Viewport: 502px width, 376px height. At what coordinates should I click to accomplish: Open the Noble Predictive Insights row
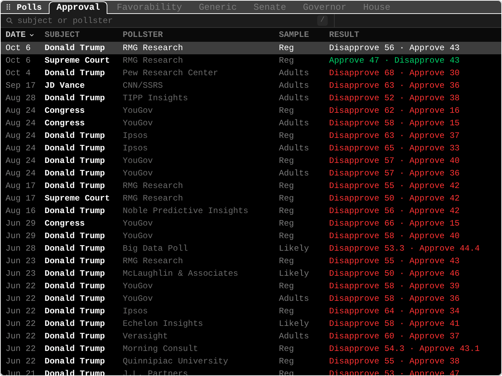tap(251, 211)
